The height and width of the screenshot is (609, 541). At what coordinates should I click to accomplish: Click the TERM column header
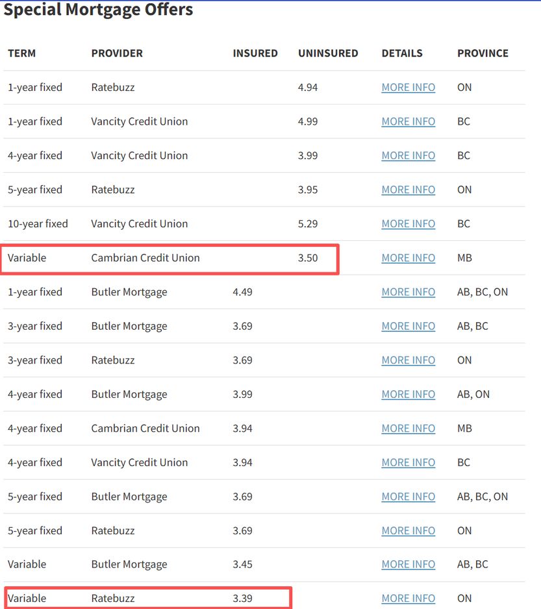(22, 53)
